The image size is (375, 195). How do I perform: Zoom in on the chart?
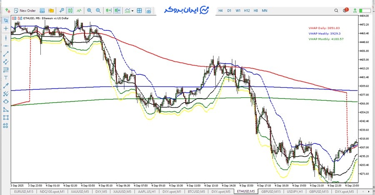(x=90, y=10)
